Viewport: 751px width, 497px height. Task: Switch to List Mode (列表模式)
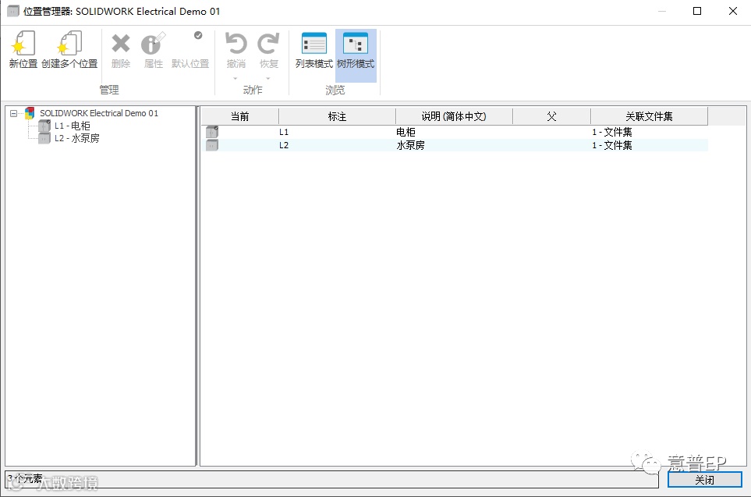(314, 50)
